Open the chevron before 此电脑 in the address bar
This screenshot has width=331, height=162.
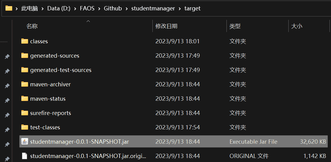17,9
